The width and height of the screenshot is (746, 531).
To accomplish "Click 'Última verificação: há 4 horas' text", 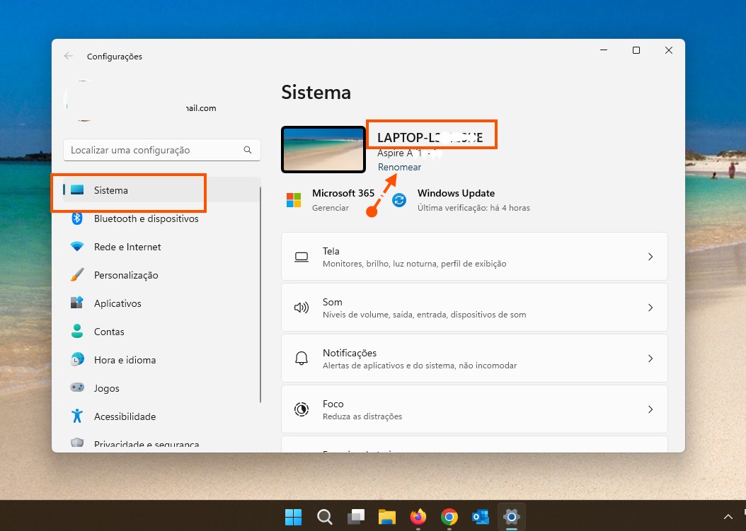I will pos(474,208).
